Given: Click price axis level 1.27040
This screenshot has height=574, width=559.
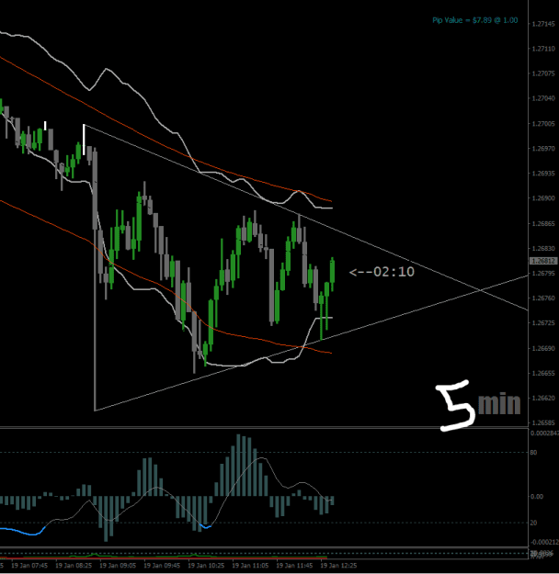Looking at the screenshot, I should (542, 98).
